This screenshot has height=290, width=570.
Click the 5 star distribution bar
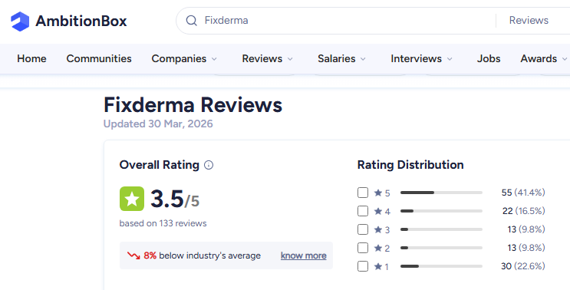(x=441, y=193)
